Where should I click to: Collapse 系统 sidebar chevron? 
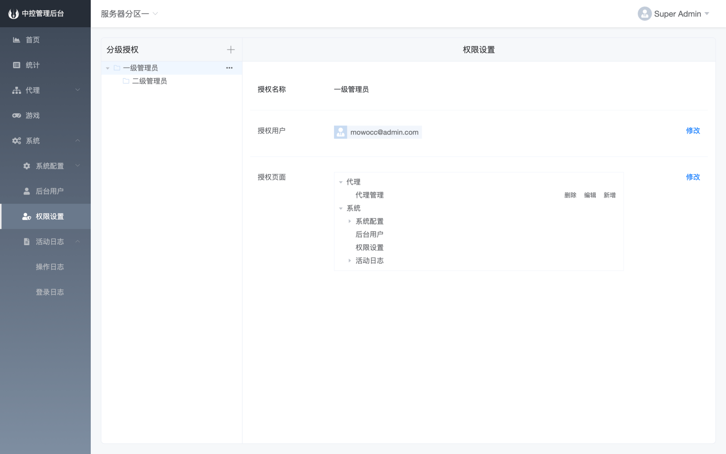(78, 141)
